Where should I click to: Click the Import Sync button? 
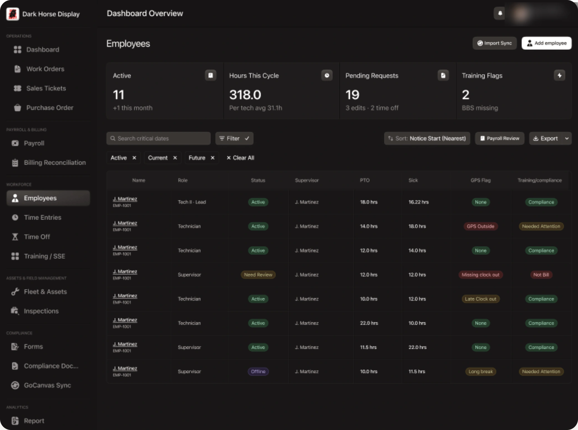coord(495,43)
